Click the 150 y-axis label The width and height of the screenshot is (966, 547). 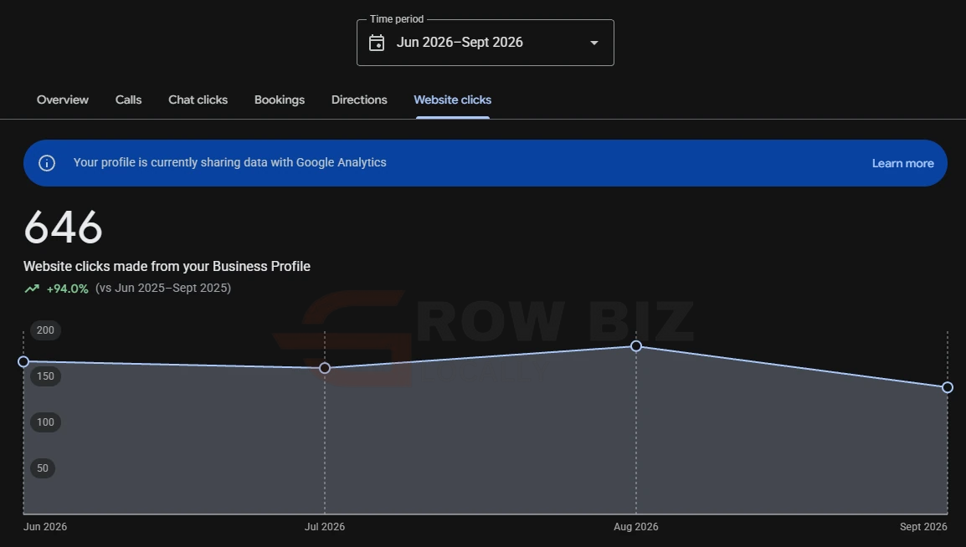tap(45, 376)
